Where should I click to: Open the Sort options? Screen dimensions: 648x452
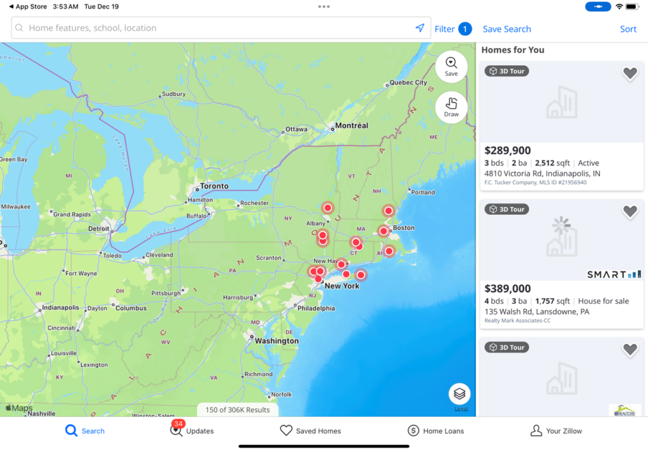[628, 29]
